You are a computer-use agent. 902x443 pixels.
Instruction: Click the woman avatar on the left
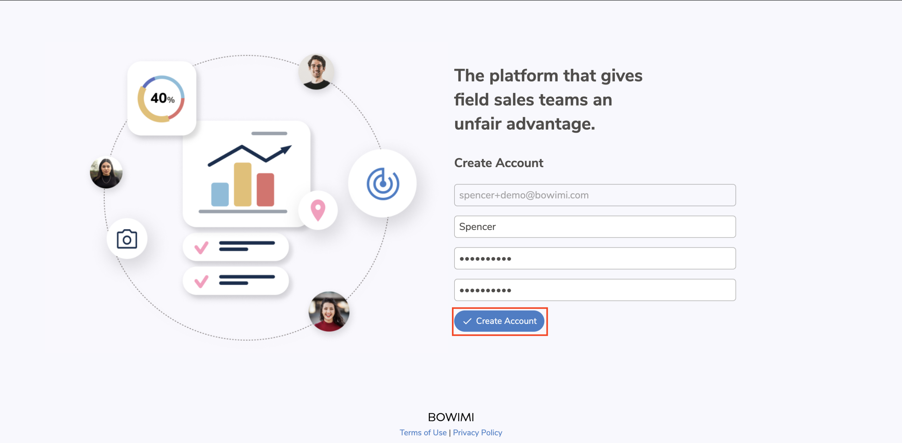(x=106, y=173)
